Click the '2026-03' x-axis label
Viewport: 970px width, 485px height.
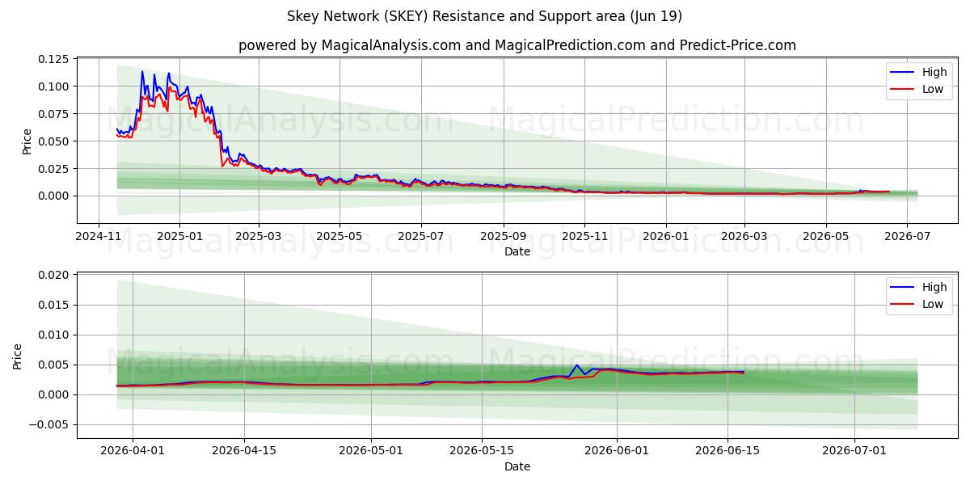744,236
